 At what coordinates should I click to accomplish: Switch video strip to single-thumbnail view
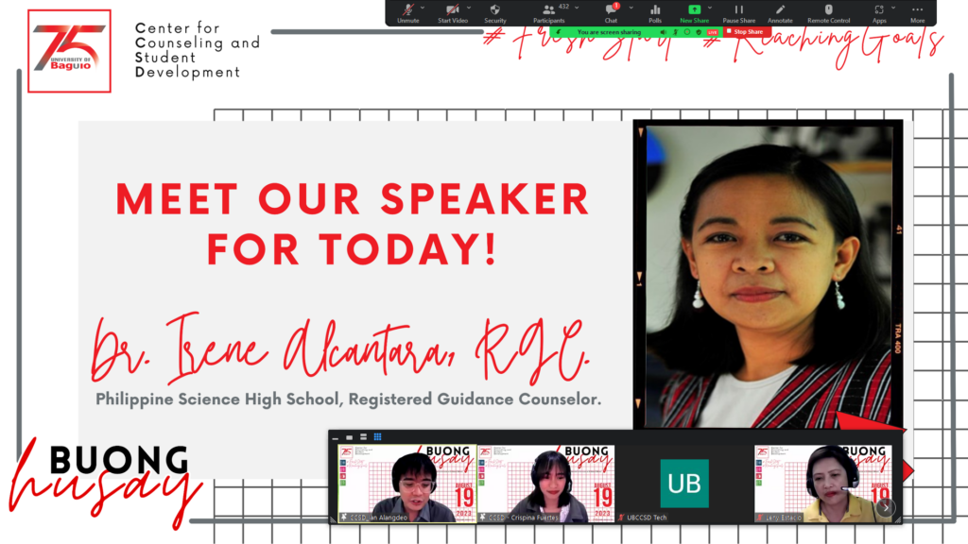(x=350, y=437)
